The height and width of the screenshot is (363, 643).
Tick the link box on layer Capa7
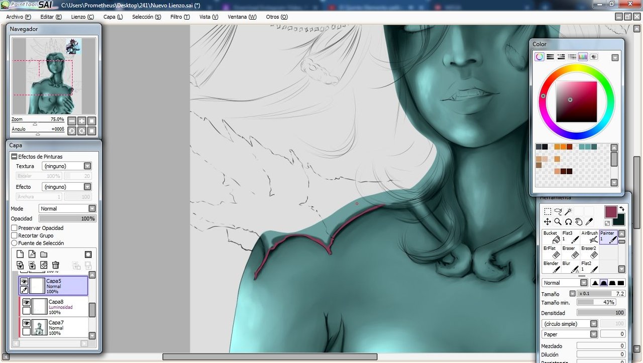pyautogui.click(x=27, y=332)
